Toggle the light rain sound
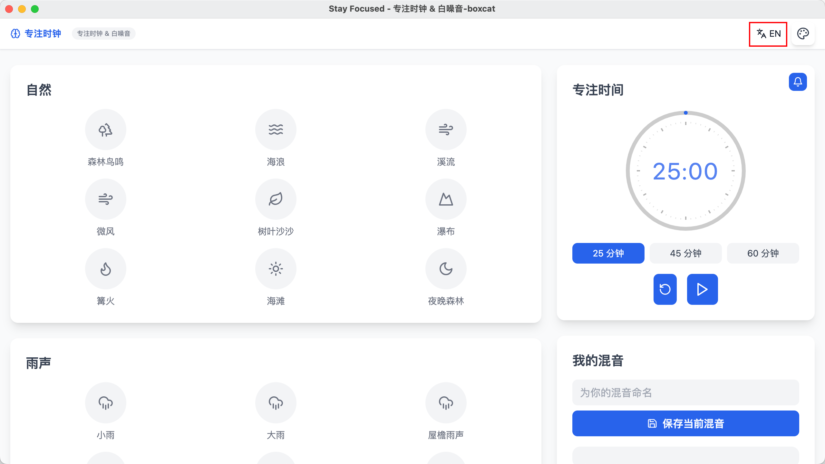Screen dimensions: 825x464 [106, 403]
